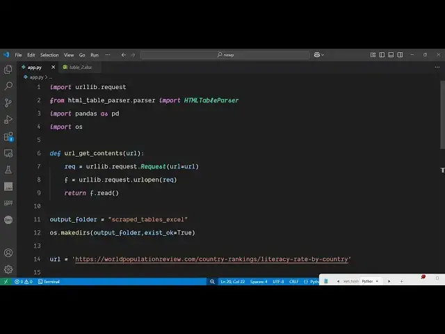Screen dimensions: 445x334
Task: Click the VS Code logo icon
Action: [x=6, y=55]
